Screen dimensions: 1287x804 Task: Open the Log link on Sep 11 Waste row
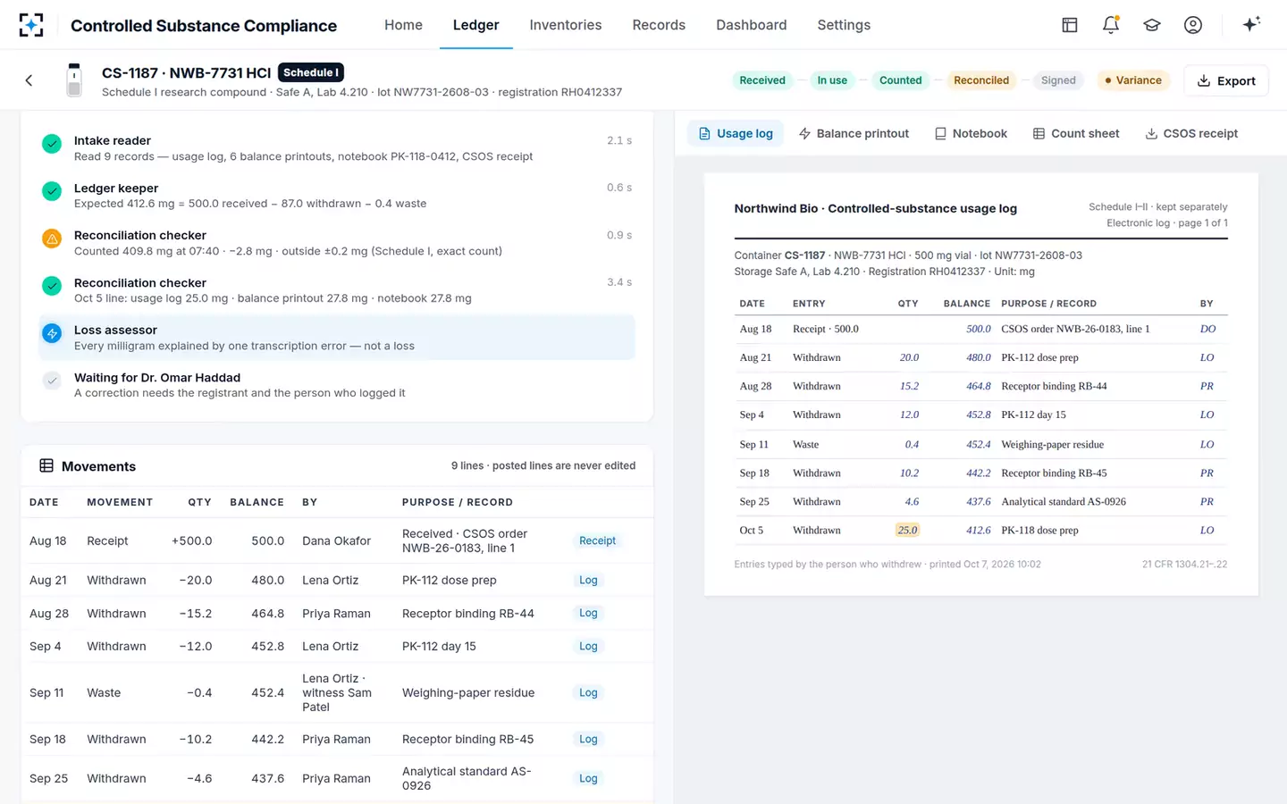[588, 692]
